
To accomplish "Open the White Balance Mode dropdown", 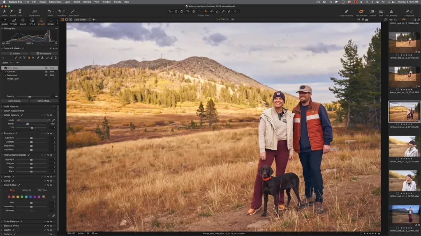I will (x=34, y=120).
